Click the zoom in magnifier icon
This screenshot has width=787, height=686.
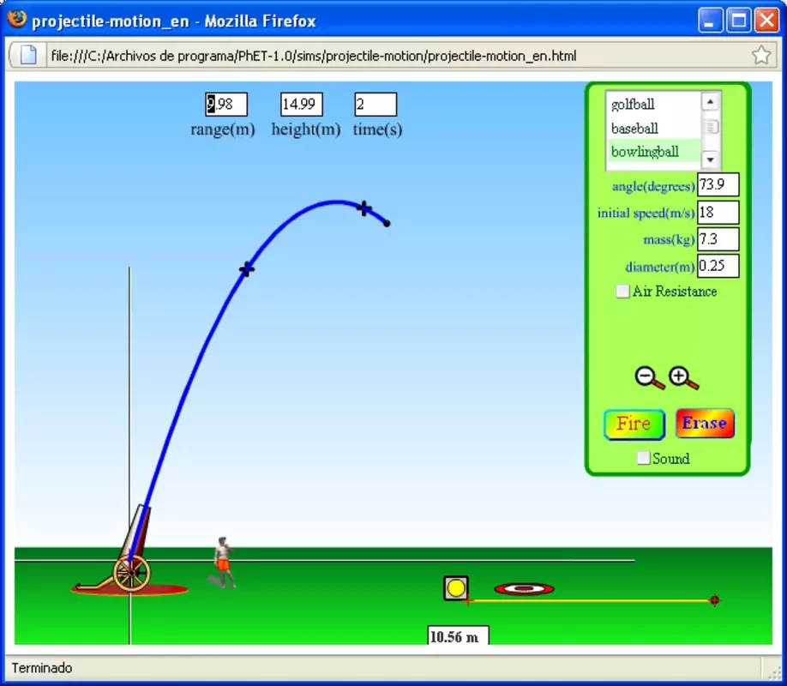tap(683, 378)
